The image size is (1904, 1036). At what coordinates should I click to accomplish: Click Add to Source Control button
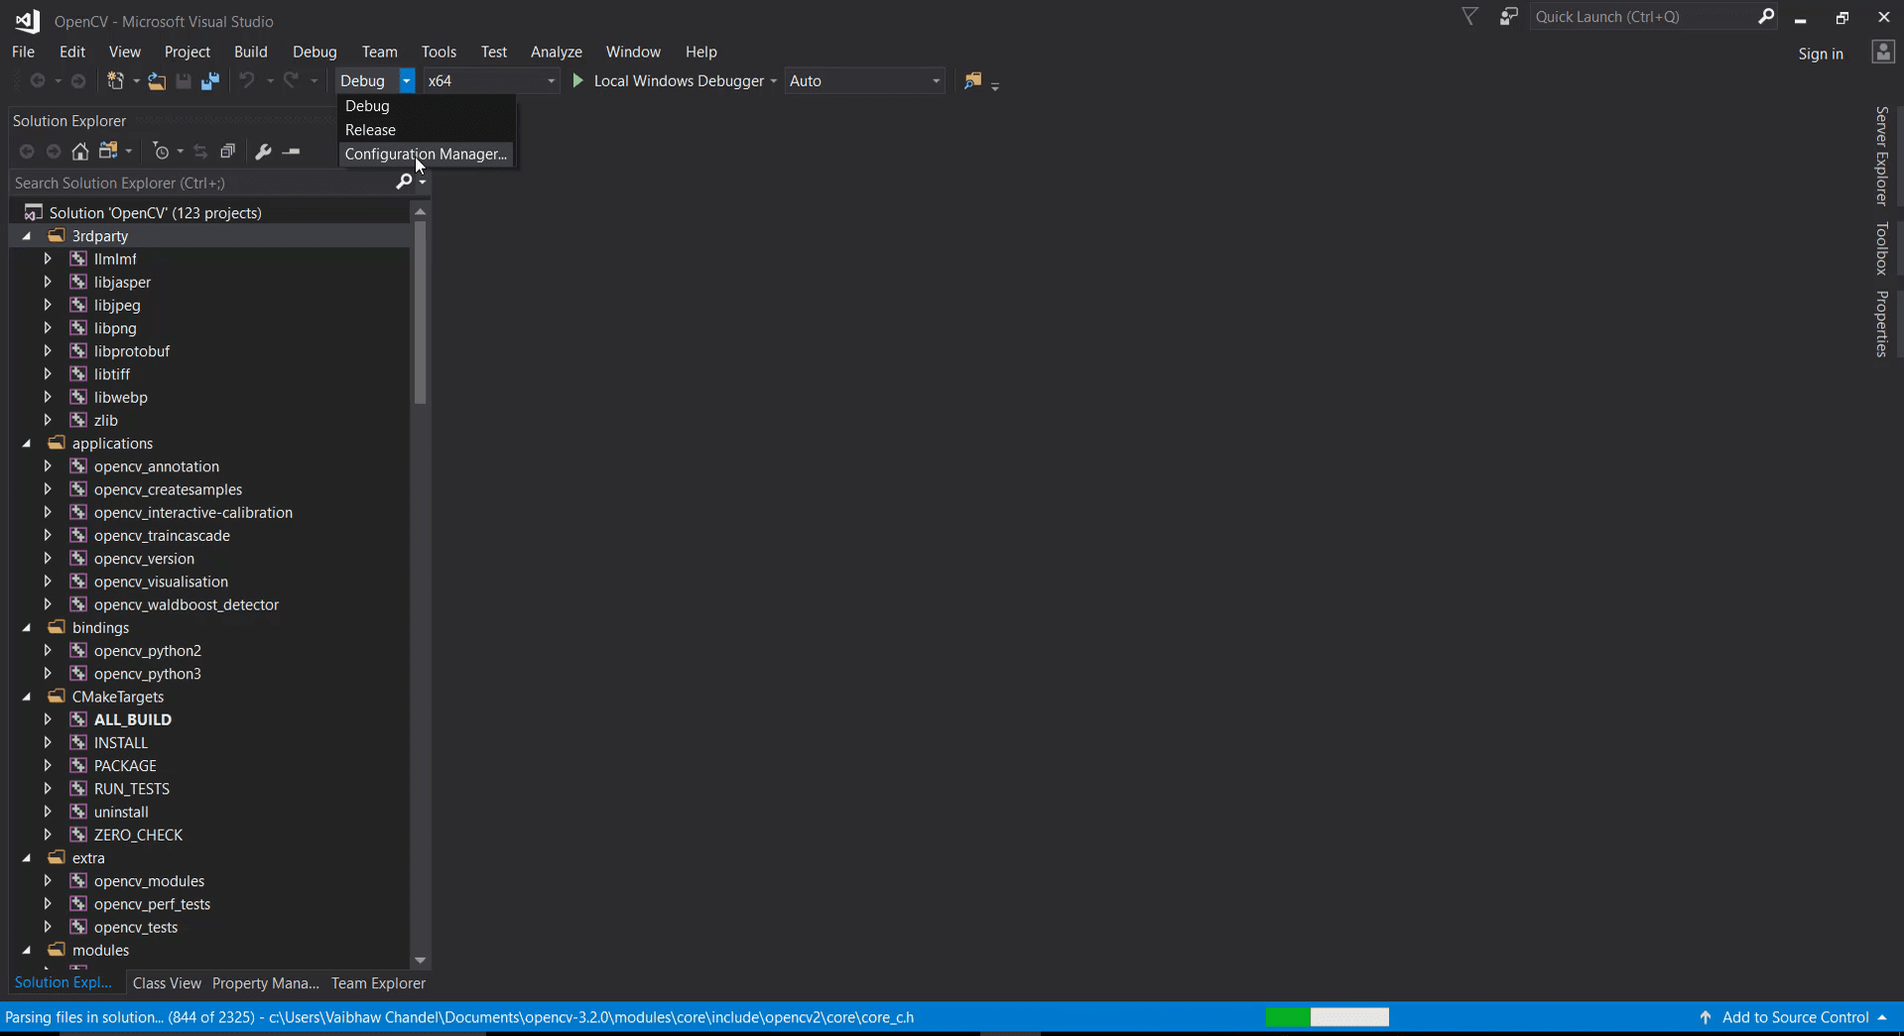point(1795,1017)
